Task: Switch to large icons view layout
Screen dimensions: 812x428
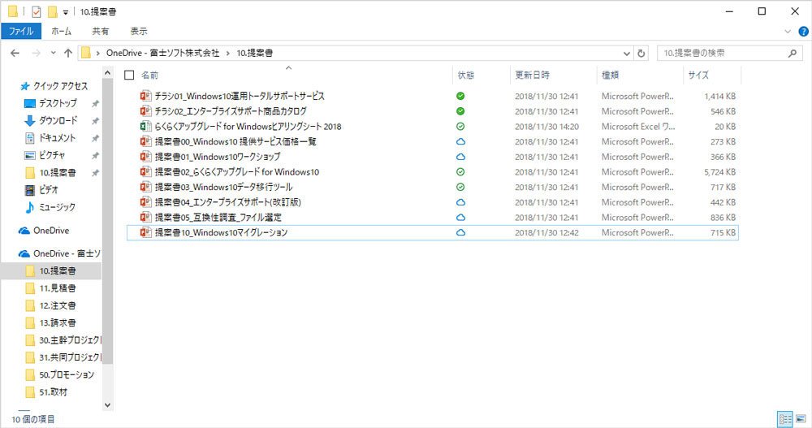Action: (x=801, y=419)
